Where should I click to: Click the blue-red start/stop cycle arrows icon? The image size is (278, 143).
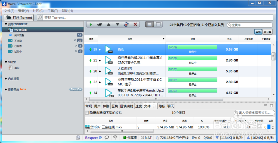[126, 25]
